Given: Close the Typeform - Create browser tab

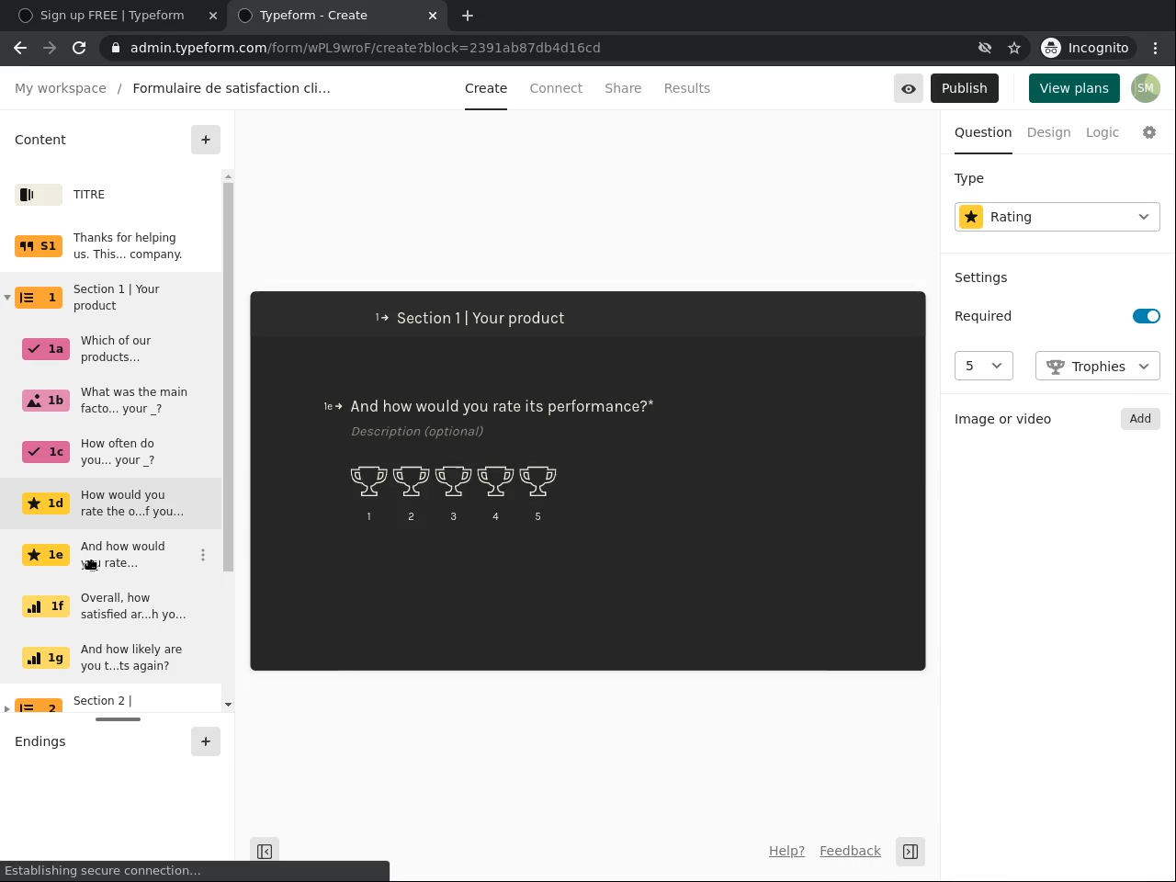Looking at the screenshot, I should tap(433, 16).
